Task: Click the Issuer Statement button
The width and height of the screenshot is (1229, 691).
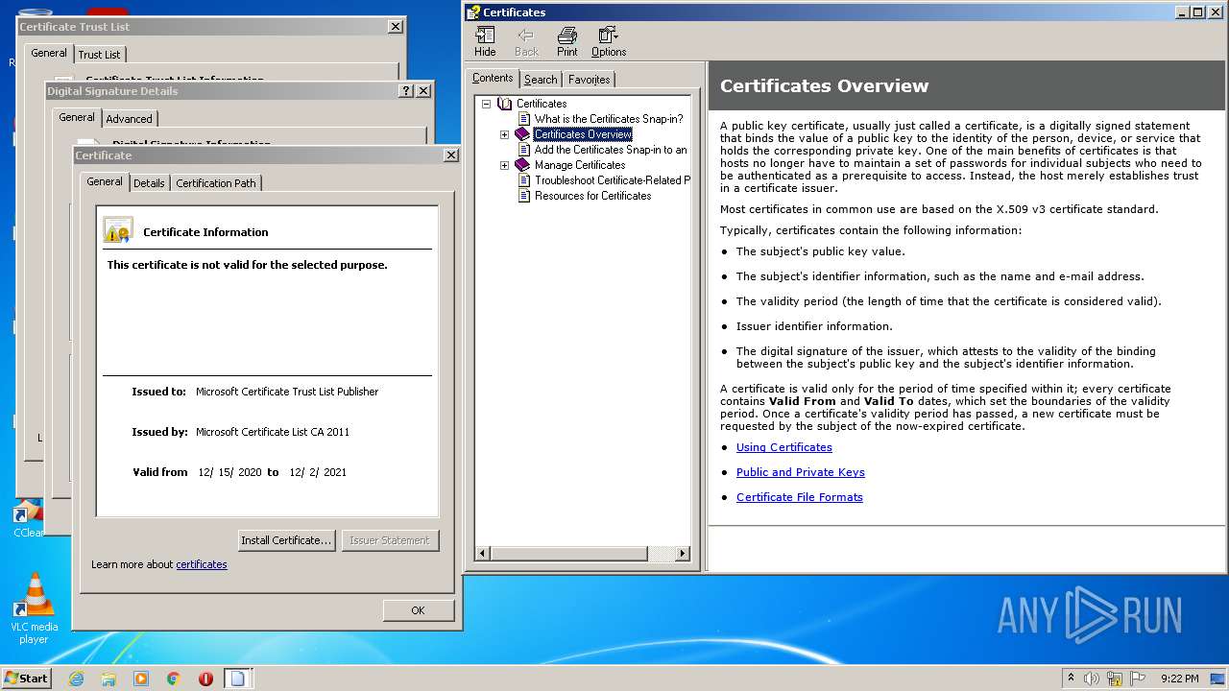Action: pos(390,540)
